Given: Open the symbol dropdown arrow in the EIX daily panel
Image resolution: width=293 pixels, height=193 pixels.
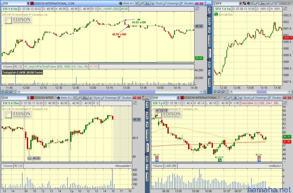Looking at the screenshot, I should click(179, 98).
